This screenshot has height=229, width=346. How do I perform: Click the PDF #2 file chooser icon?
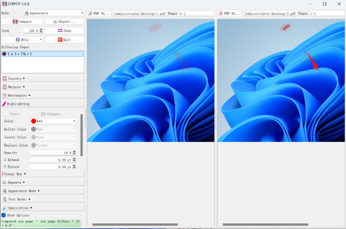point(221,14)
